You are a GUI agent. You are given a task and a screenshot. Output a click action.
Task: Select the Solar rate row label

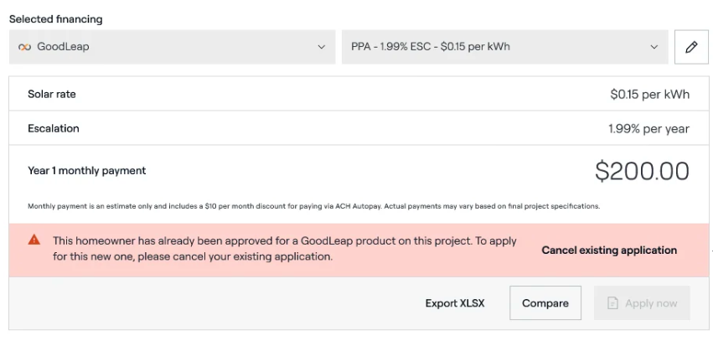(x=52, y=95)
